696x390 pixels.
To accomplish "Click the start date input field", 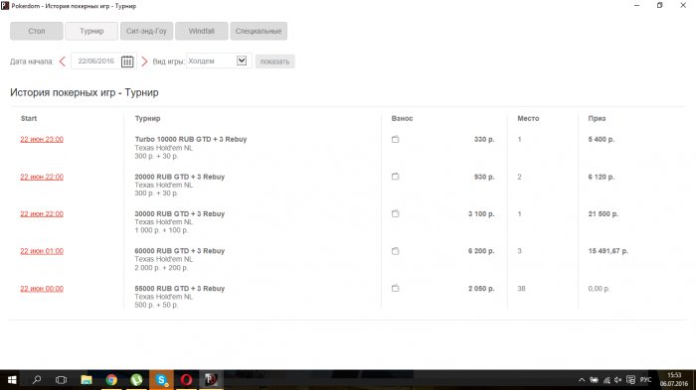I will point(95,62).
